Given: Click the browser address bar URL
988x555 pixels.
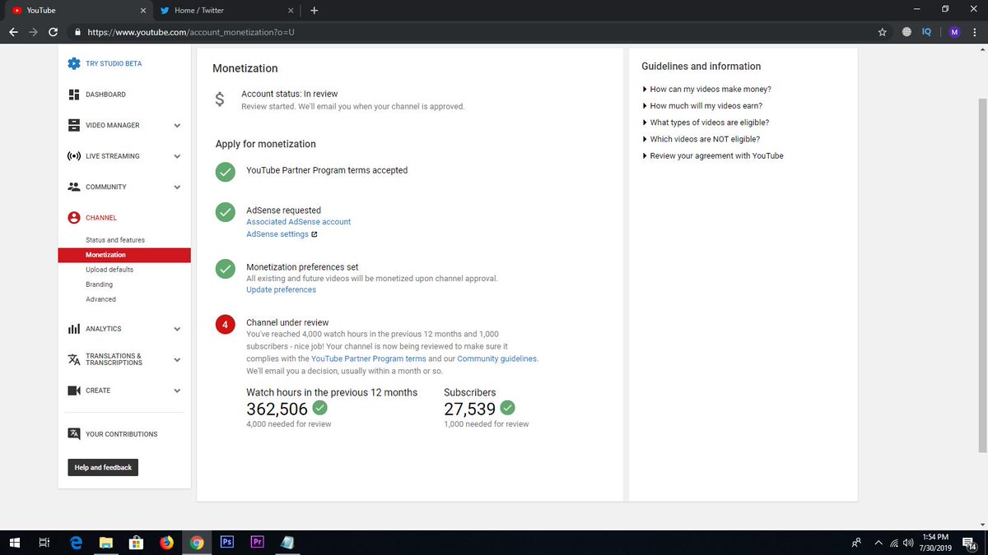Looking at the screenshot, I should (191, 32).
